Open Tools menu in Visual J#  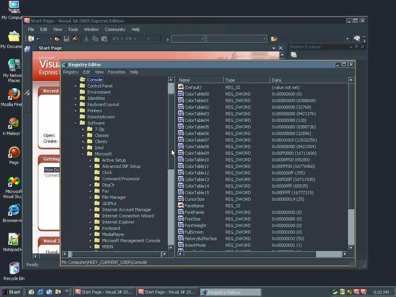pyautogui.click(x=73, y=29)
